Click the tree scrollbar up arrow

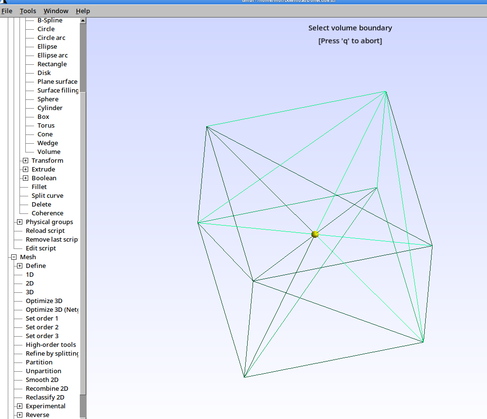coord(83,20)
